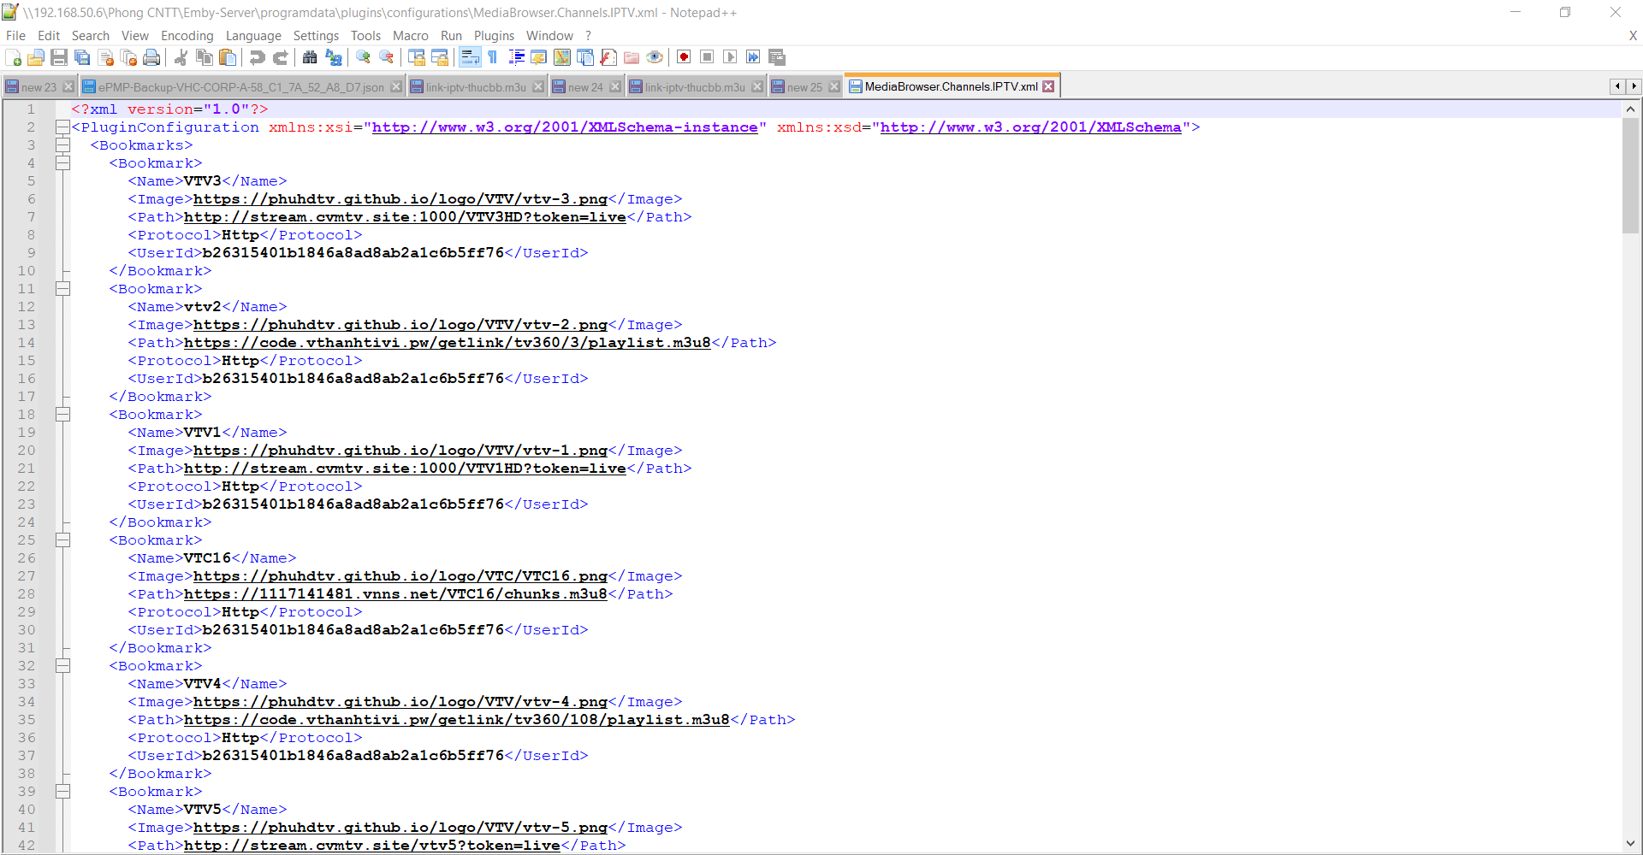Open the Language menu
The image size is (1643, 855).
click(x=253, y=36)
